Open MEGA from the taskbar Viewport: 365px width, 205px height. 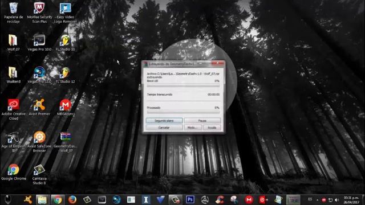[249, 200]
